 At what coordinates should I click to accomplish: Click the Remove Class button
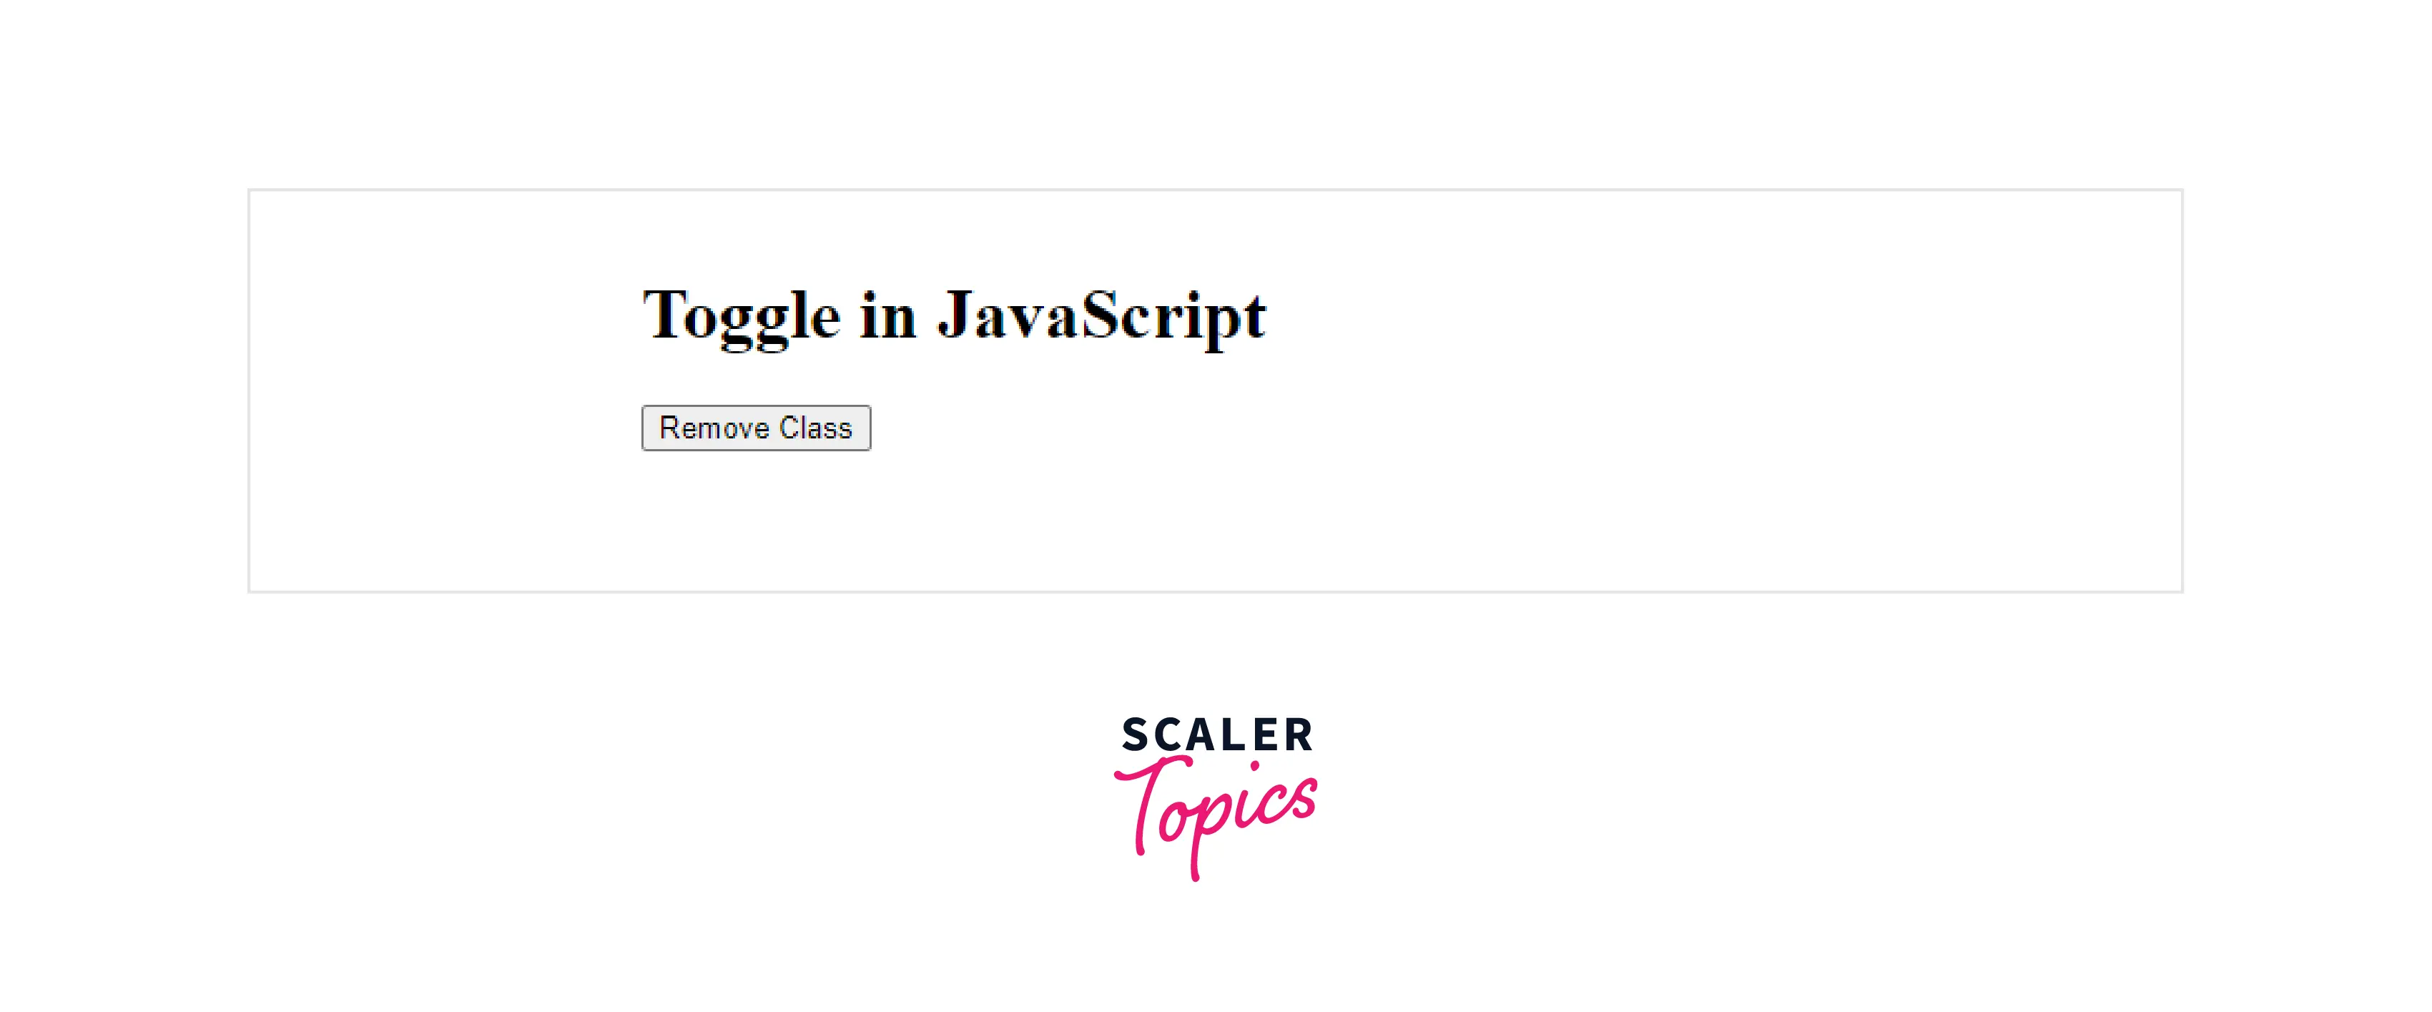point(755,428)
